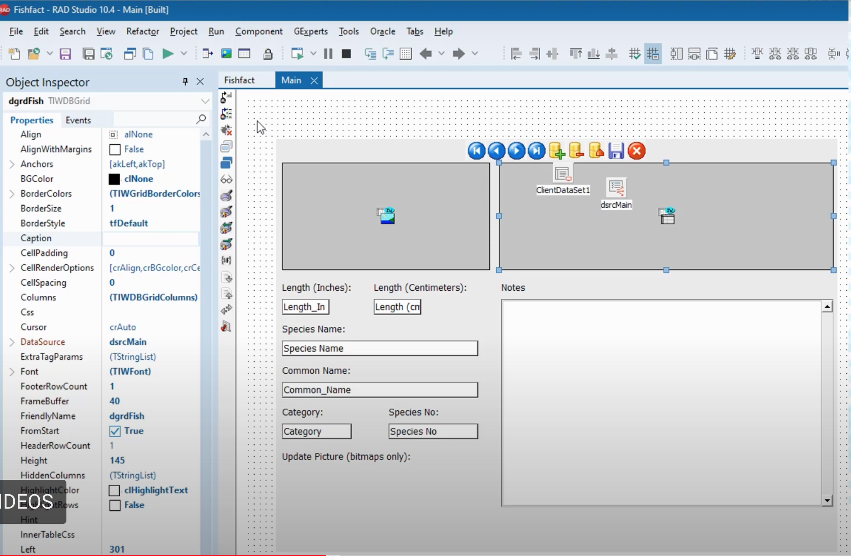Switch to the Events tab
Viewport: 851px width, 556px height.
[x=78, y=120]
